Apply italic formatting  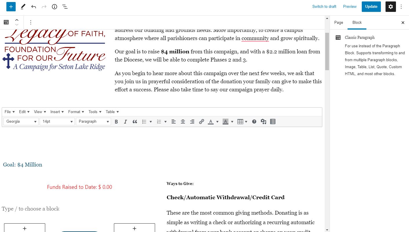click(x=125, y=122)
